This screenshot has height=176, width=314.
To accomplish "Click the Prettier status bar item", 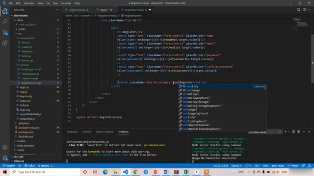I will [293, 166].
